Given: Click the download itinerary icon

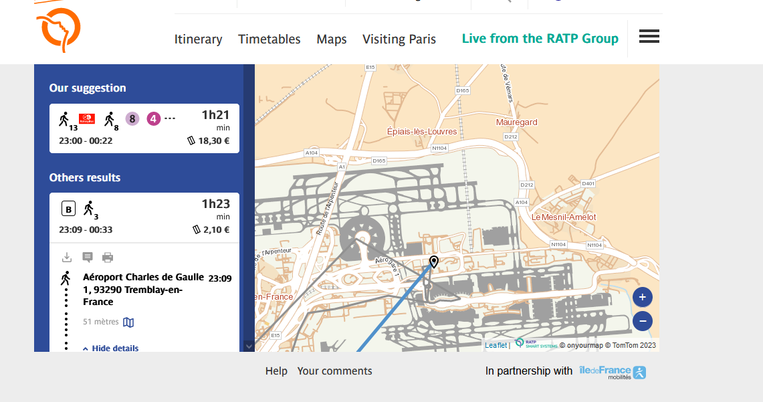Looking at the screenshot, I should [x=67, y=257].
